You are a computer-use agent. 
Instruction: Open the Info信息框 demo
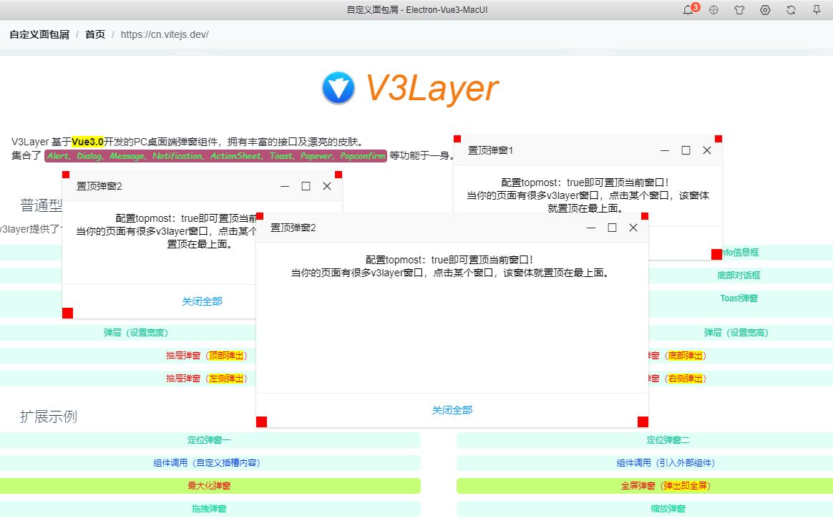[x=741, y=252]
